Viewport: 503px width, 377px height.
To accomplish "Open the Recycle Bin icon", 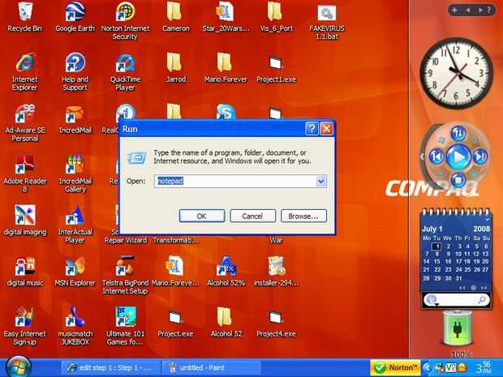I will tap(24, 17).
